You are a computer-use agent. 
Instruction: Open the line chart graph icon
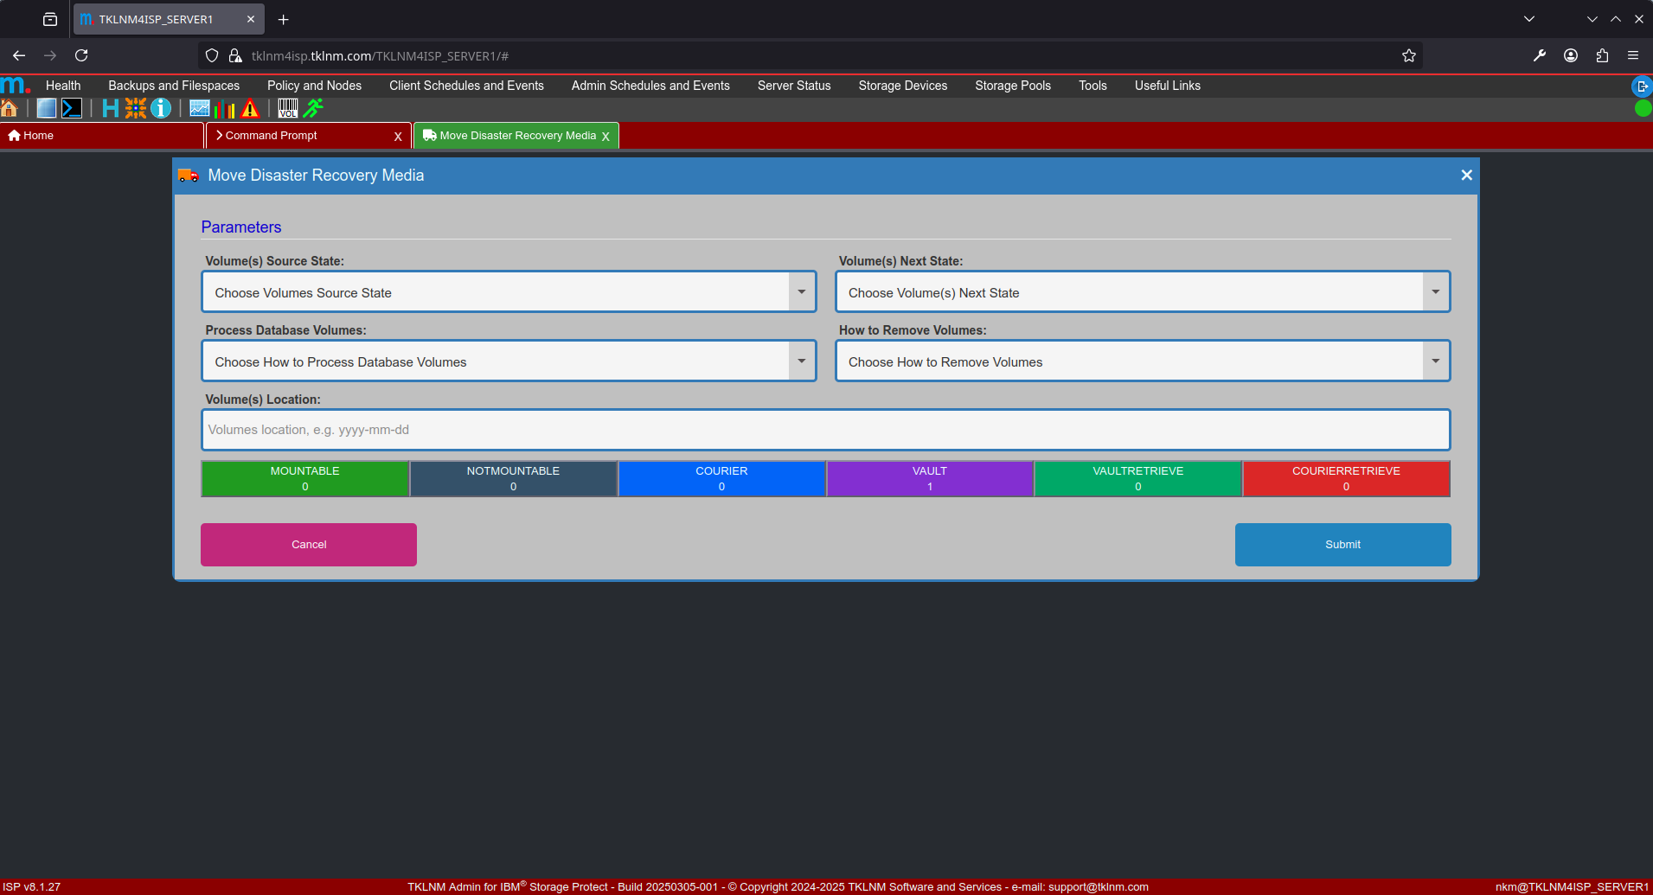[x=199, y=108]
